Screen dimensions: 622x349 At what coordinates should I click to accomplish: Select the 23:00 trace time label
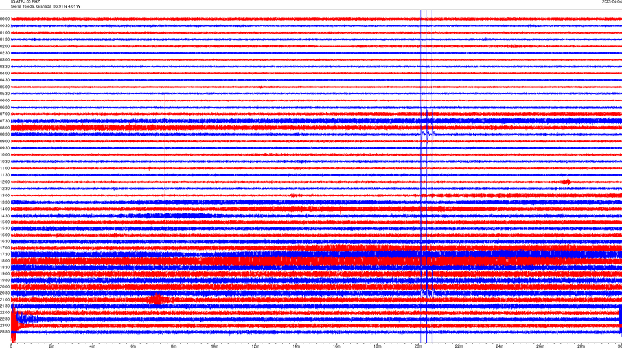pyautogui.click(x=5, y=326)
